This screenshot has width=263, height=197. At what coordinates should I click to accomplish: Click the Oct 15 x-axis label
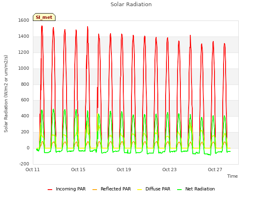(78, 170)
